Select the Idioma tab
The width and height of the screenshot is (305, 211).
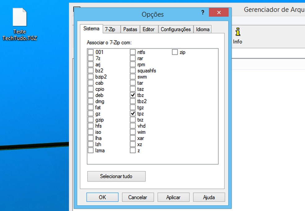coord(203,29)
